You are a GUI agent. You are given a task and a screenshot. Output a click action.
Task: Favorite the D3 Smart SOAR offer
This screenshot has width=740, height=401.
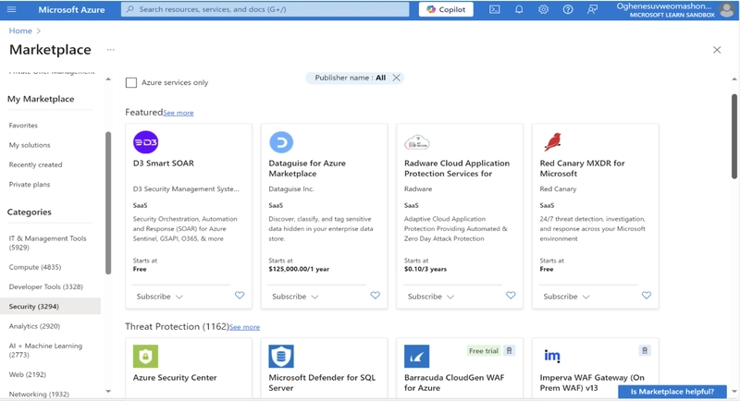point(240,296)
